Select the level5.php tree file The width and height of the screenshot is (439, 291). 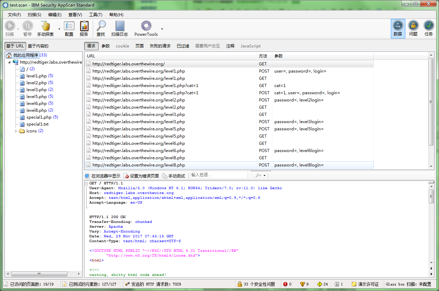(x=36, y=97)
